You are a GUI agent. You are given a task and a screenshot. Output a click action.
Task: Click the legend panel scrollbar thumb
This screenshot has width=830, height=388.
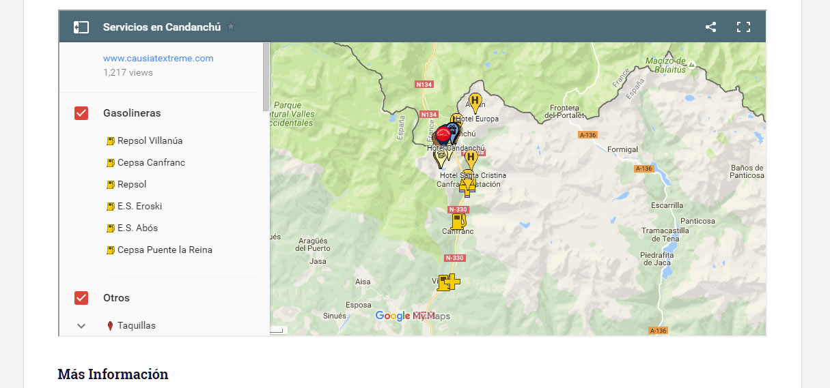tap(266, 76)
